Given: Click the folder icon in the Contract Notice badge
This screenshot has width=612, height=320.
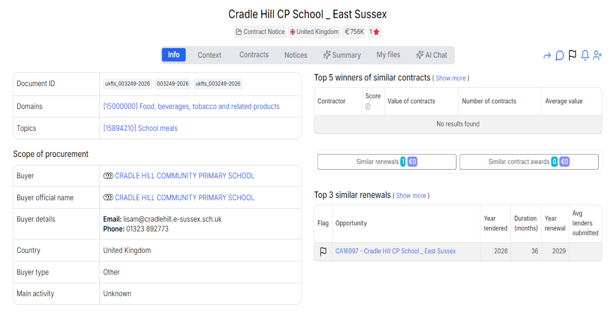Looking at the screenshot, I should click(239, 32).
